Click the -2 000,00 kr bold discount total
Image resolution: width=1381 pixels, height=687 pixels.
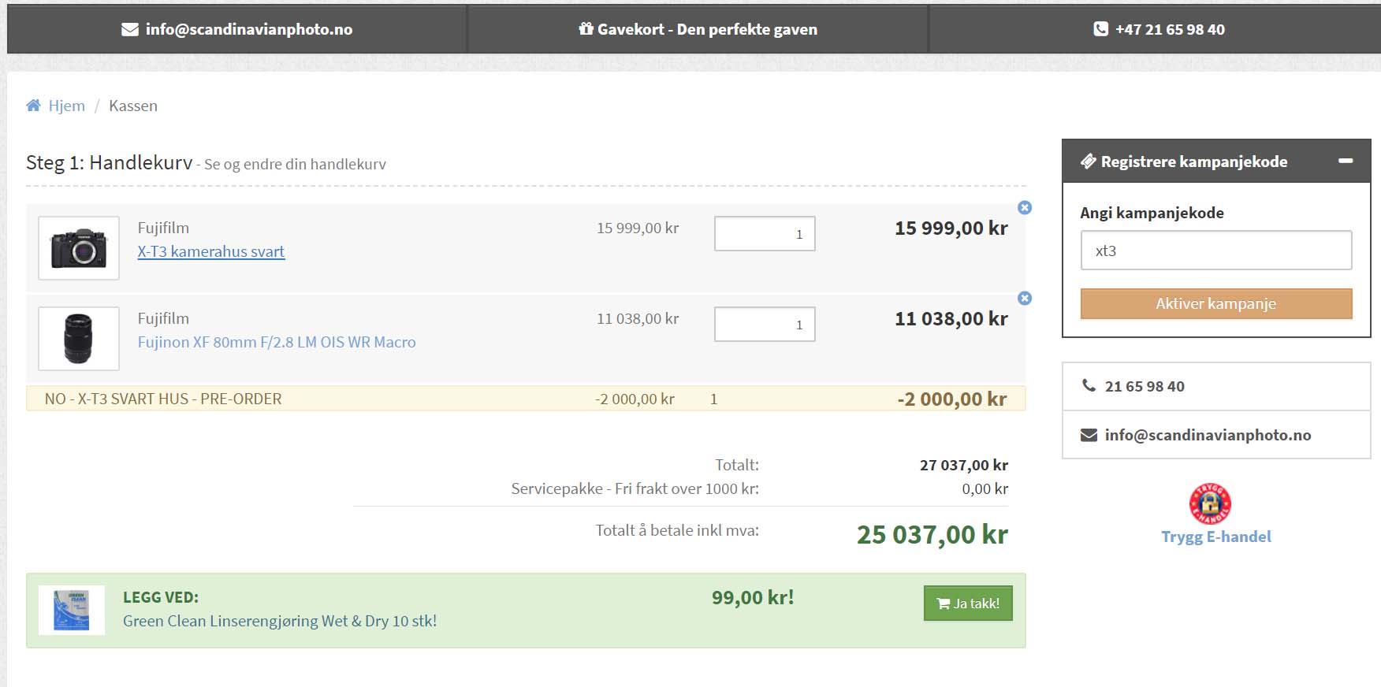(952, 399)
